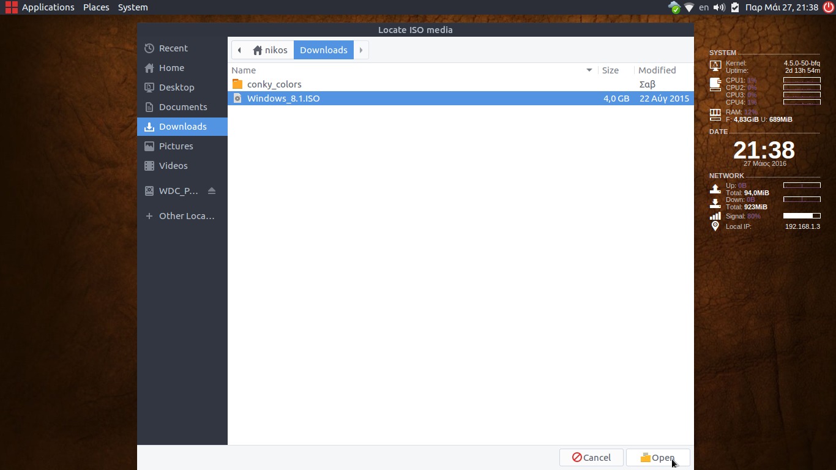Open the volume speaker indicator
Image resolution: width=836 pixels, height=470 pixels.
(x=719, y=7)
